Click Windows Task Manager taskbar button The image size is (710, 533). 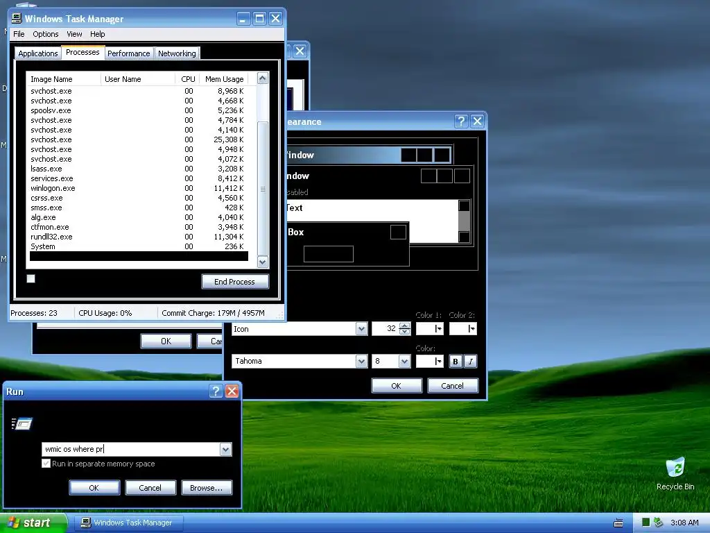pyautogui.click(x=128, y=523)
